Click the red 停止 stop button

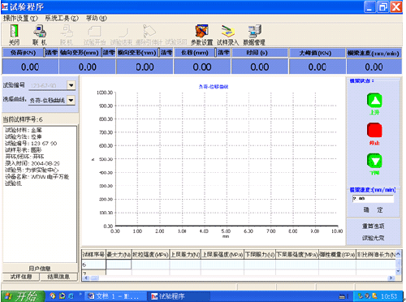(x=374, y=130)
